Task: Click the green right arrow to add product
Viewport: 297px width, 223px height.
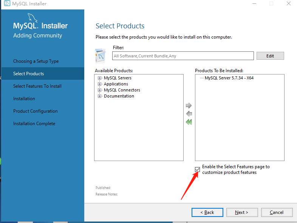Action: tap(189, 105)
